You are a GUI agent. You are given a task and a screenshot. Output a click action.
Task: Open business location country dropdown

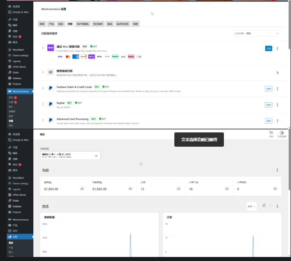pyautogui.click(x=257, y=34)
